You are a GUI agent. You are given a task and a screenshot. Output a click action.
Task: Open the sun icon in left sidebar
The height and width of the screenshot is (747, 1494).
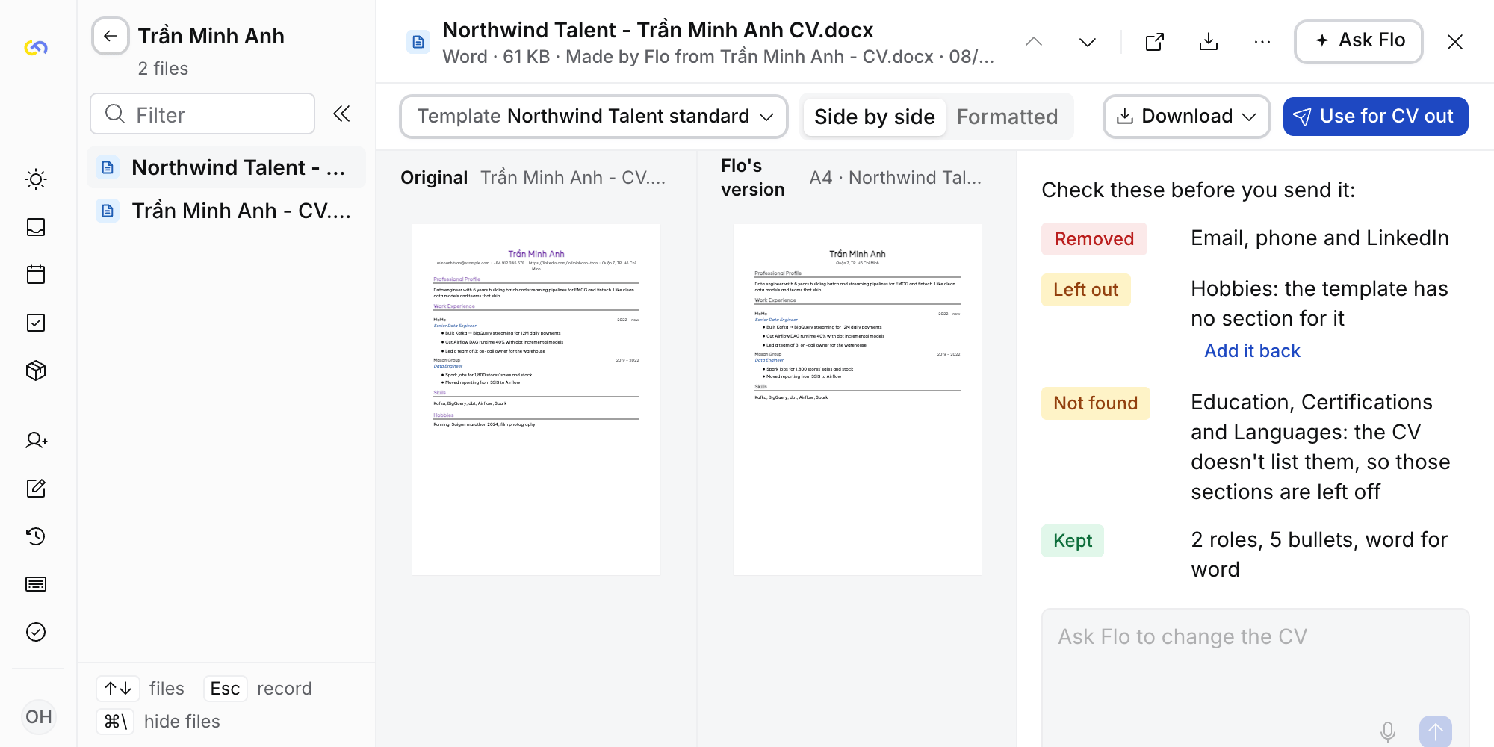point(36,179)
